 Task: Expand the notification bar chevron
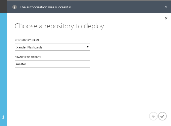(166, 7)
